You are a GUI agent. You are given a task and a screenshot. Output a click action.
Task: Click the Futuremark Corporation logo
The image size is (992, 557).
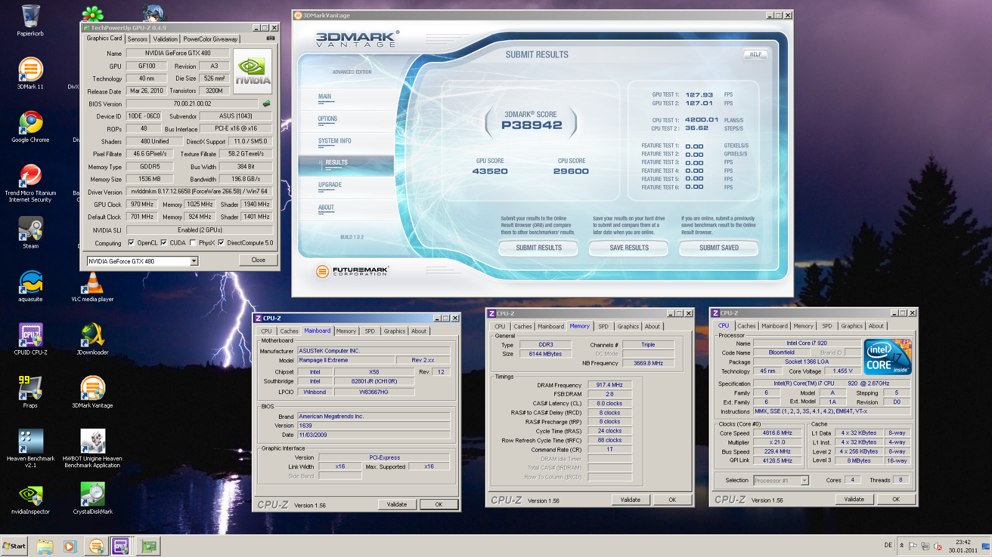coord(352,271)
